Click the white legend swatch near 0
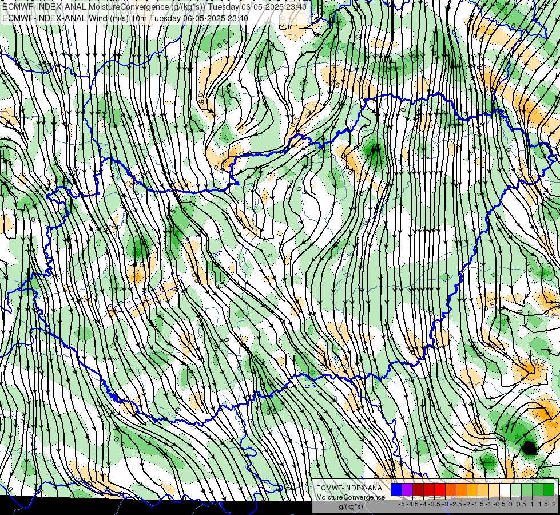Viewport: 560px width, 515px height. pos(505,489)
